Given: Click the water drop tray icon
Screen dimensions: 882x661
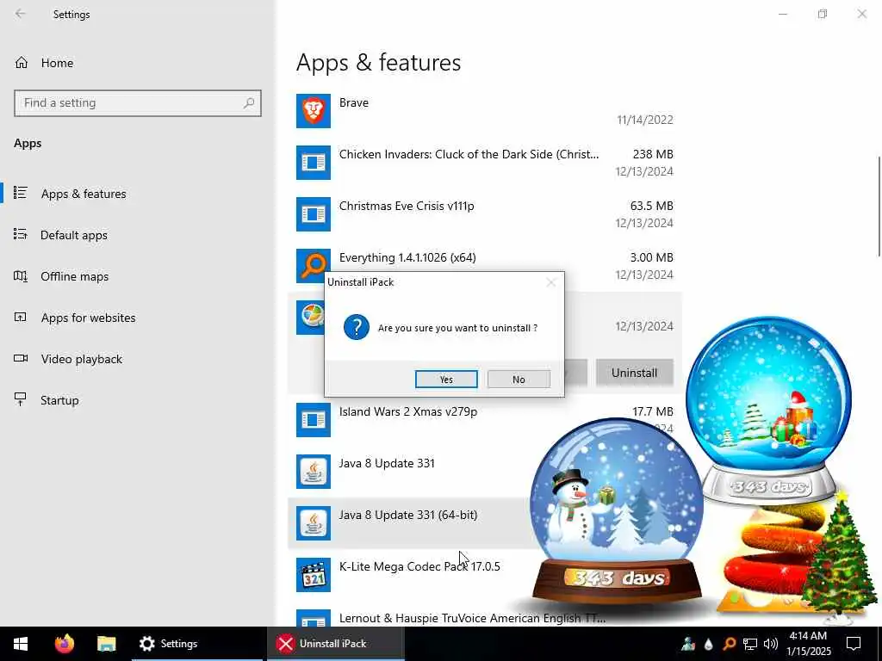Looking at the screenshot, I should (x=708, y=644).
